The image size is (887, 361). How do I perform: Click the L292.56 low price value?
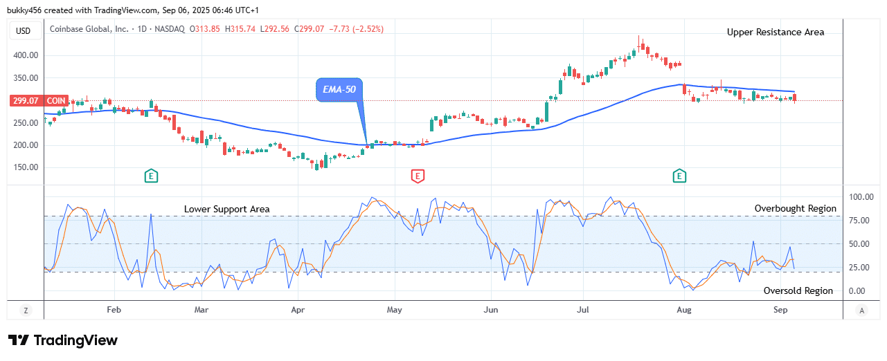(274, 29)
